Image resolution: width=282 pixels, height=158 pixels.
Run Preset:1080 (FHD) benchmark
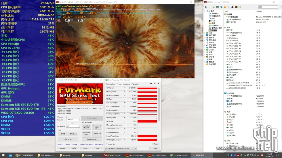[87, 133]
